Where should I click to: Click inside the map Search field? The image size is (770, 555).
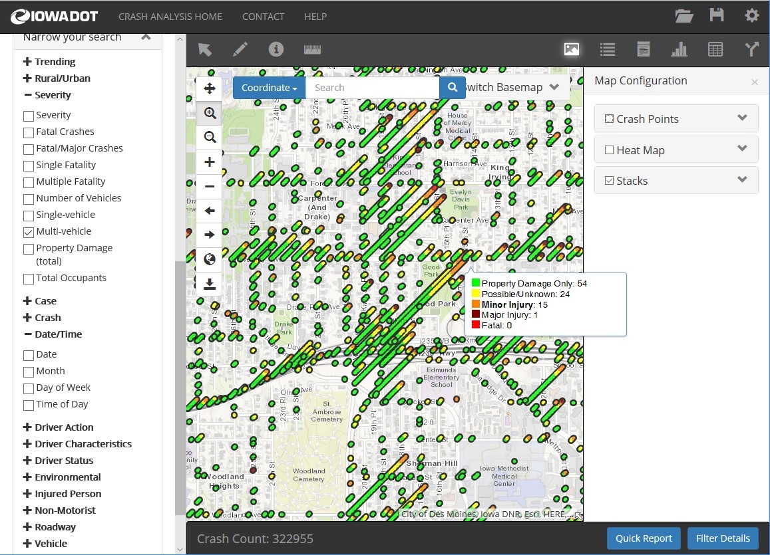[372, 88]
